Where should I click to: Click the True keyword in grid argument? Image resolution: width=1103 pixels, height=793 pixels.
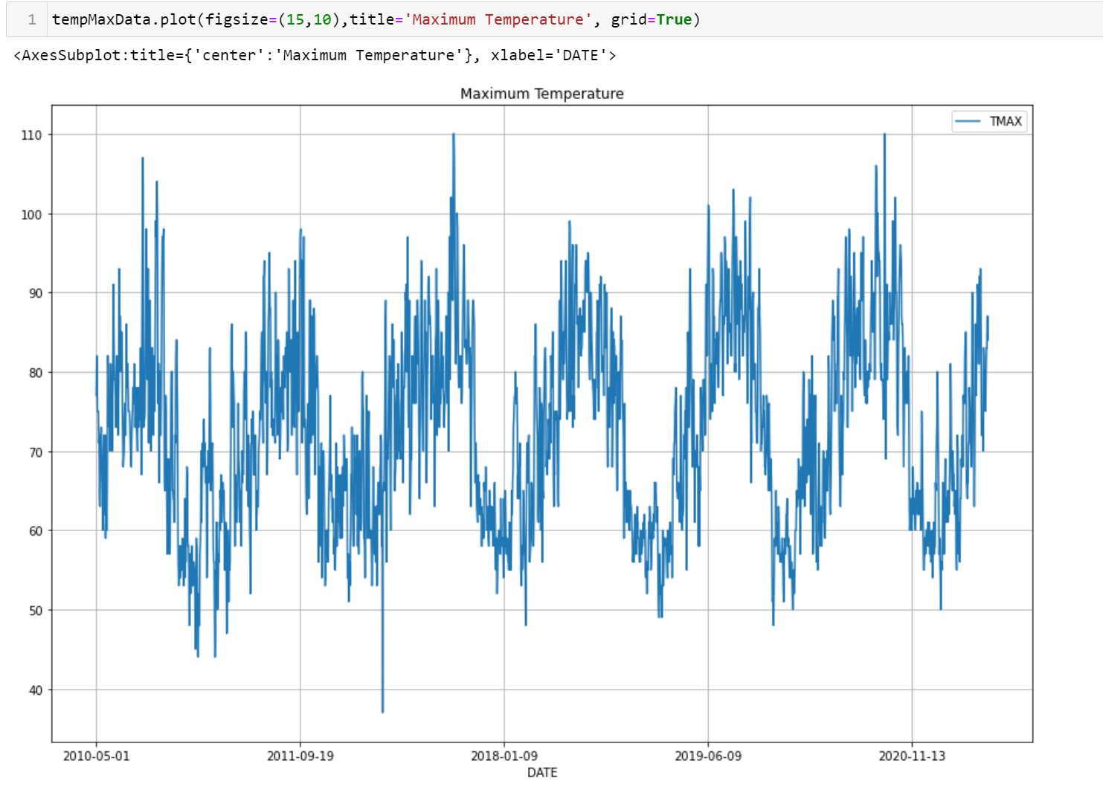(674, 20)
